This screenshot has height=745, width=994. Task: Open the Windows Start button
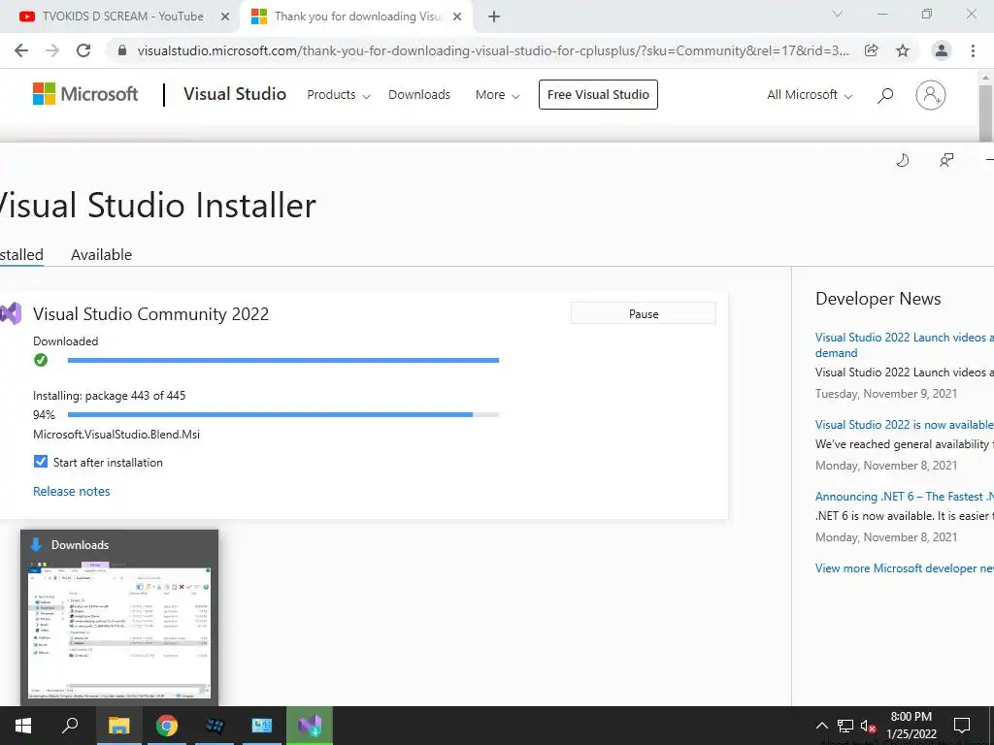23,726
